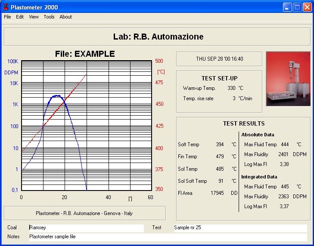Open the Edit menu
Viewport: 314px width, 246px height.
pos(20,17)
